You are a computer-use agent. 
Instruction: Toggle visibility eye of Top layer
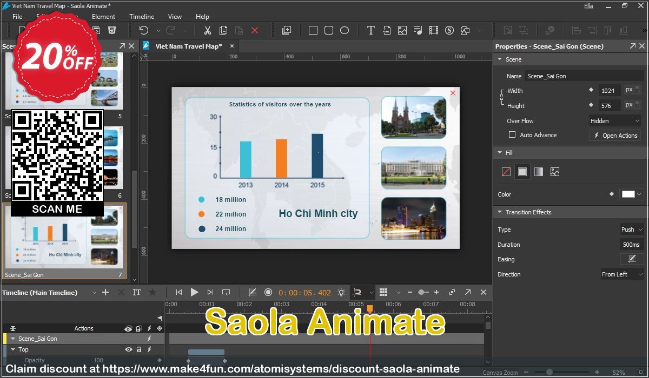pos(128,349)
